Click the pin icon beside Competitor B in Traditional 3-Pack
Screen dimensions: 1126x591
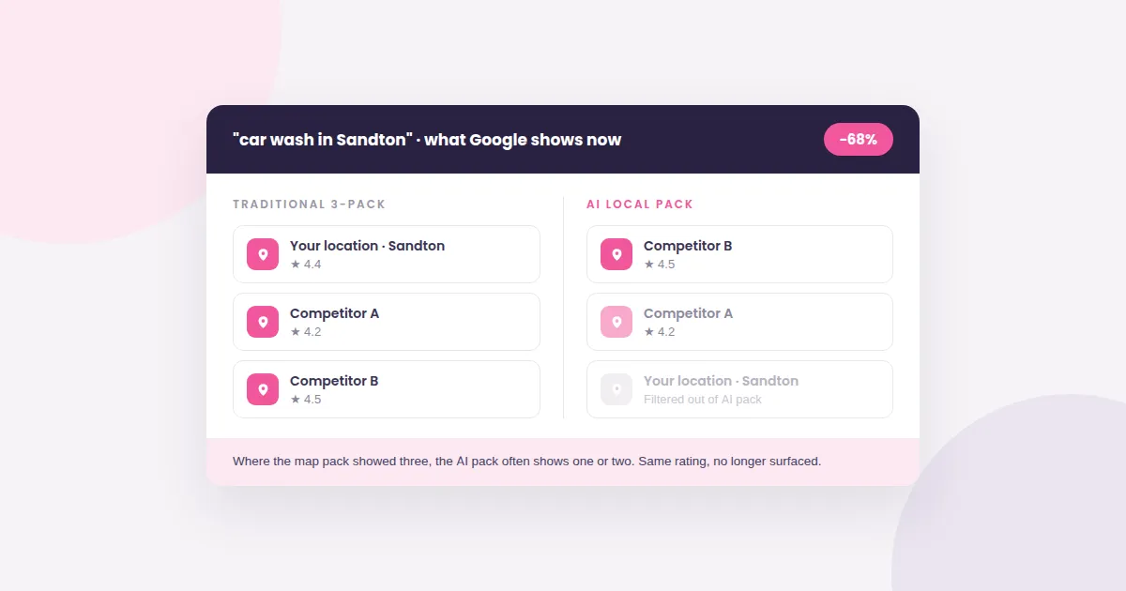coord(263,389)
